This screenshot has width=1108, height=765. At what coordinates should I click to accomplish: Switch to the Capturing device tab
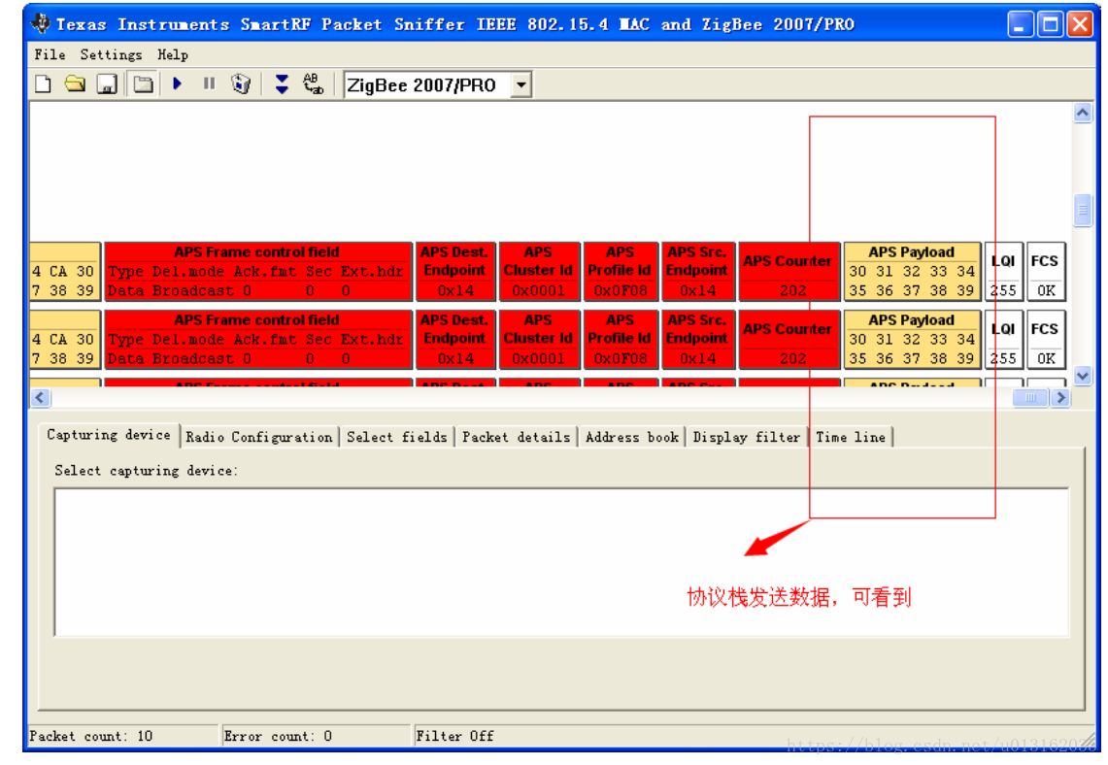(x=109, y=435)
